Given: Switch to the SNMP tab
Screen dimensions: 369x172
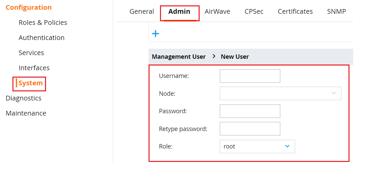Looking at the screenshot, I should [x=336, y=11].
